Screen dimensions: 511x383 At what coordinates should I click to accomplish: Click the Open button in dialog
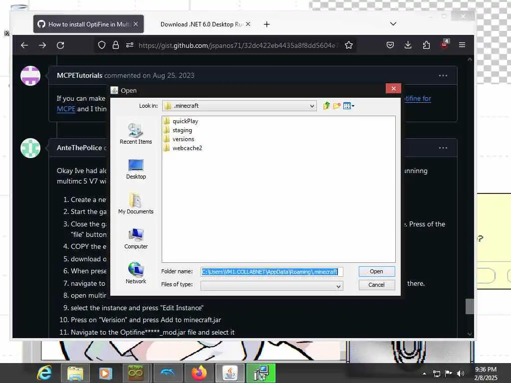(376, 271)
